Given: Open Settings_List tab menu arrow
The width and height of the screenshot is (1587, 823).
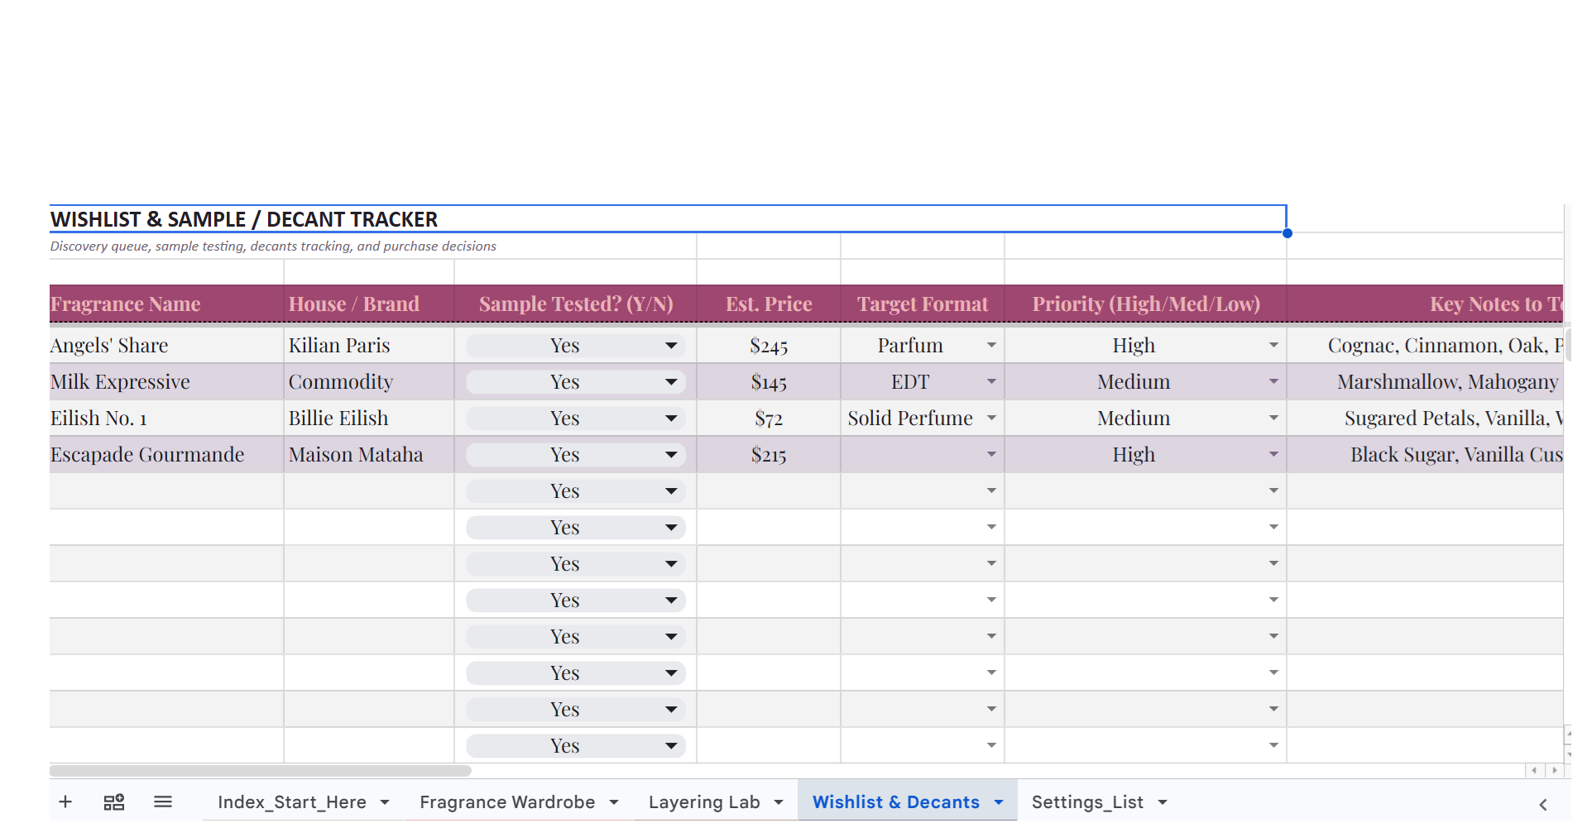Looking at the screenshot, I should (1163, 802).
